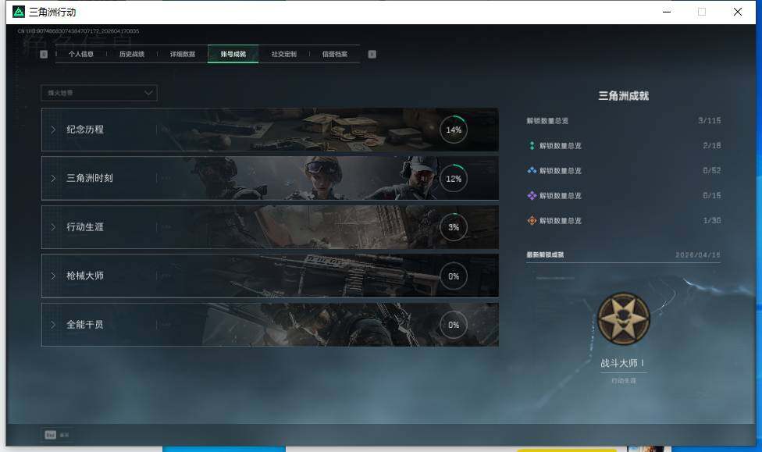
Task: Click the Delta Force green logo in title bar
Action: click(19, 12)
